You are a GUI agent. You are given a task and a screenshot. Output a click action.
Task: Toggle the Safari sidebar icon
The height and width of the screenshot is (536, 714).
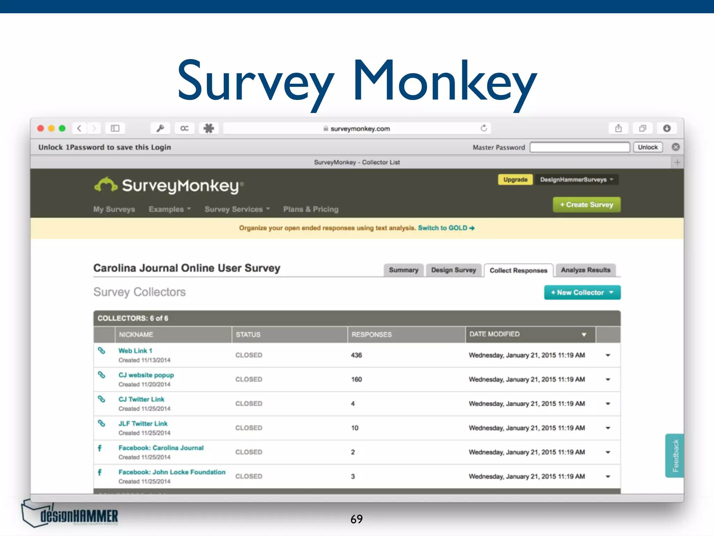pyautogui.click(x=115, y=128)
